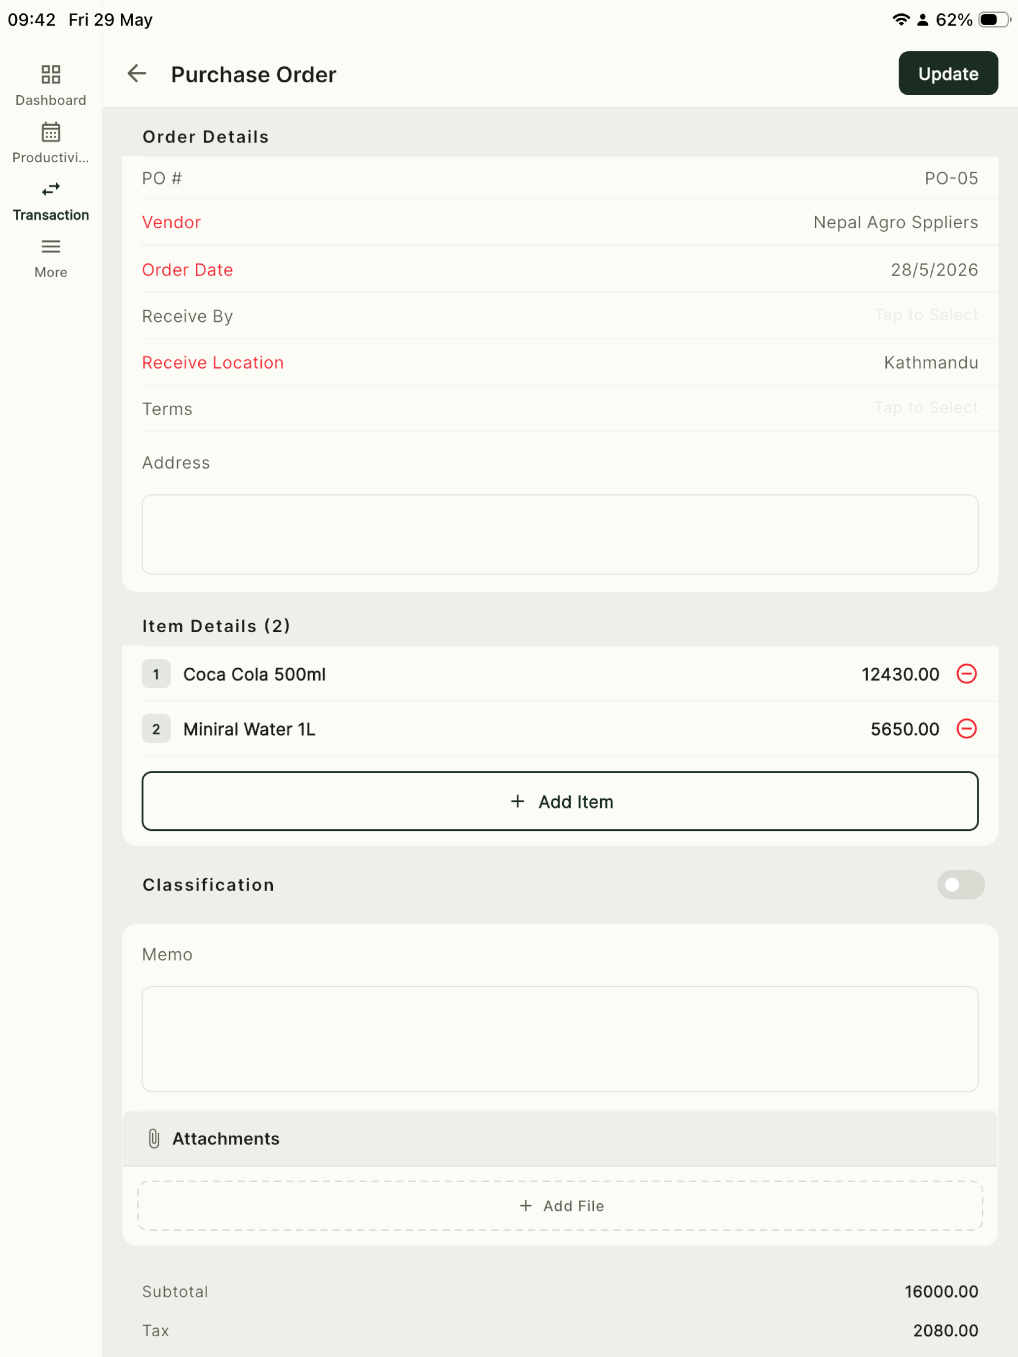Open the Dashboard menu label
1018x1357 pixels.
51,100
